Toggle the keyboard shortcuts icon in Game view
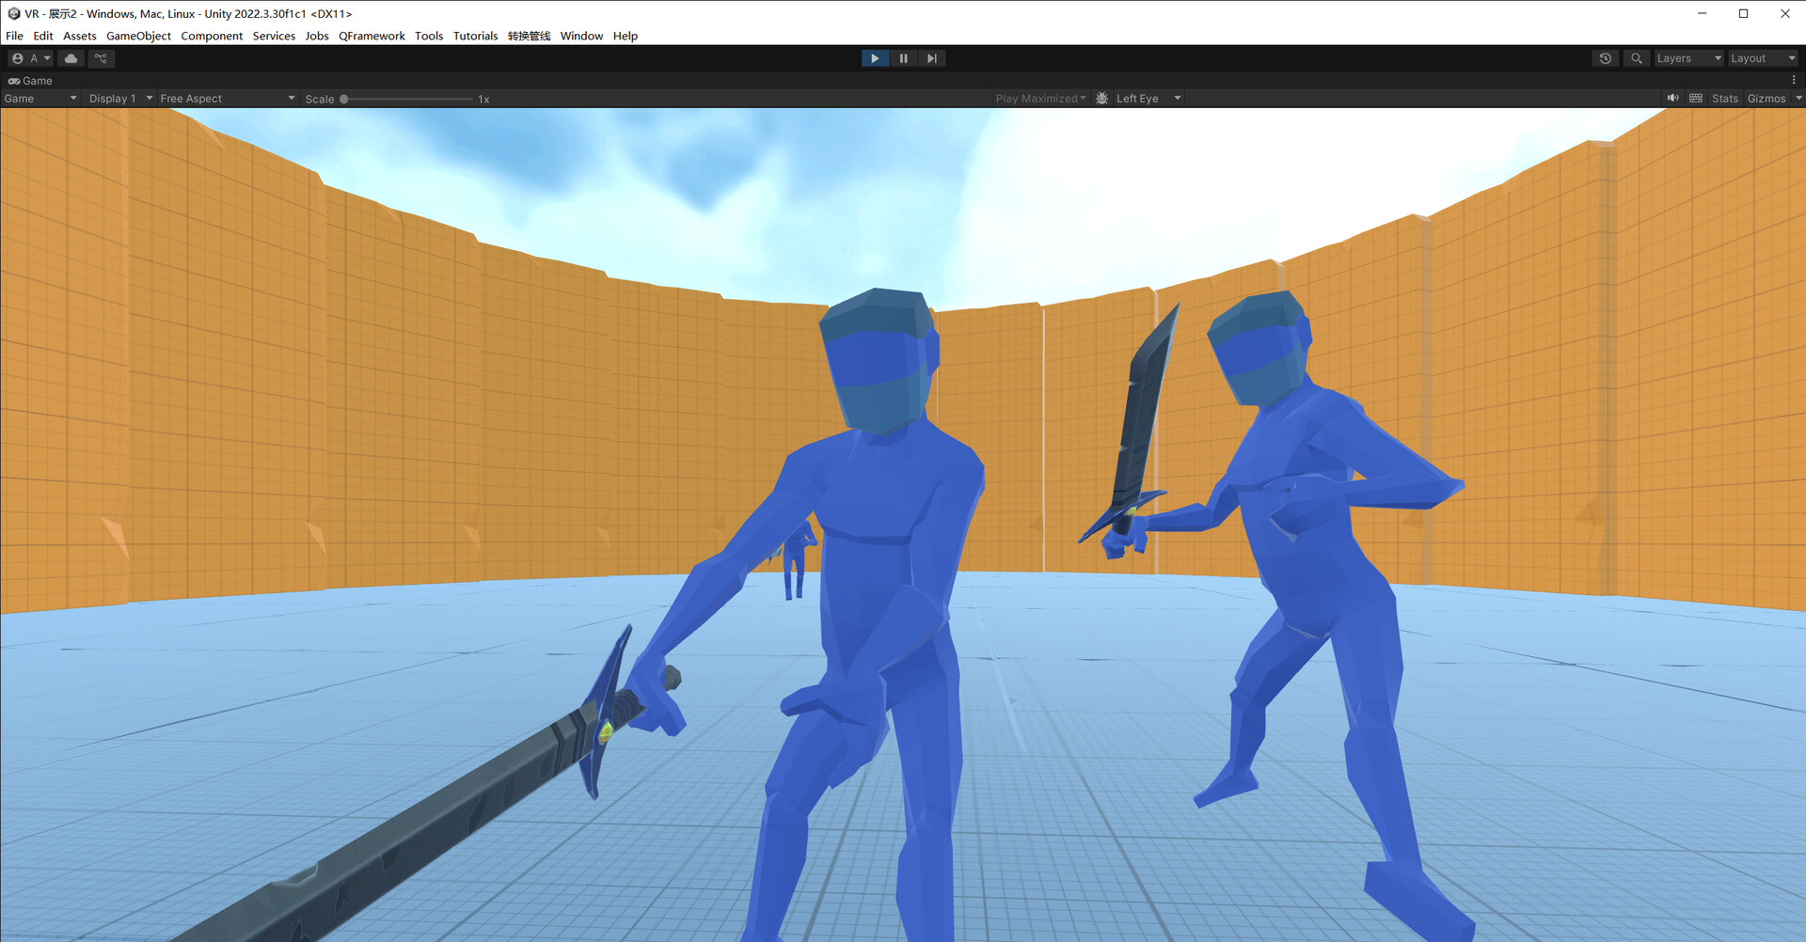 [x=1696, y=99]
